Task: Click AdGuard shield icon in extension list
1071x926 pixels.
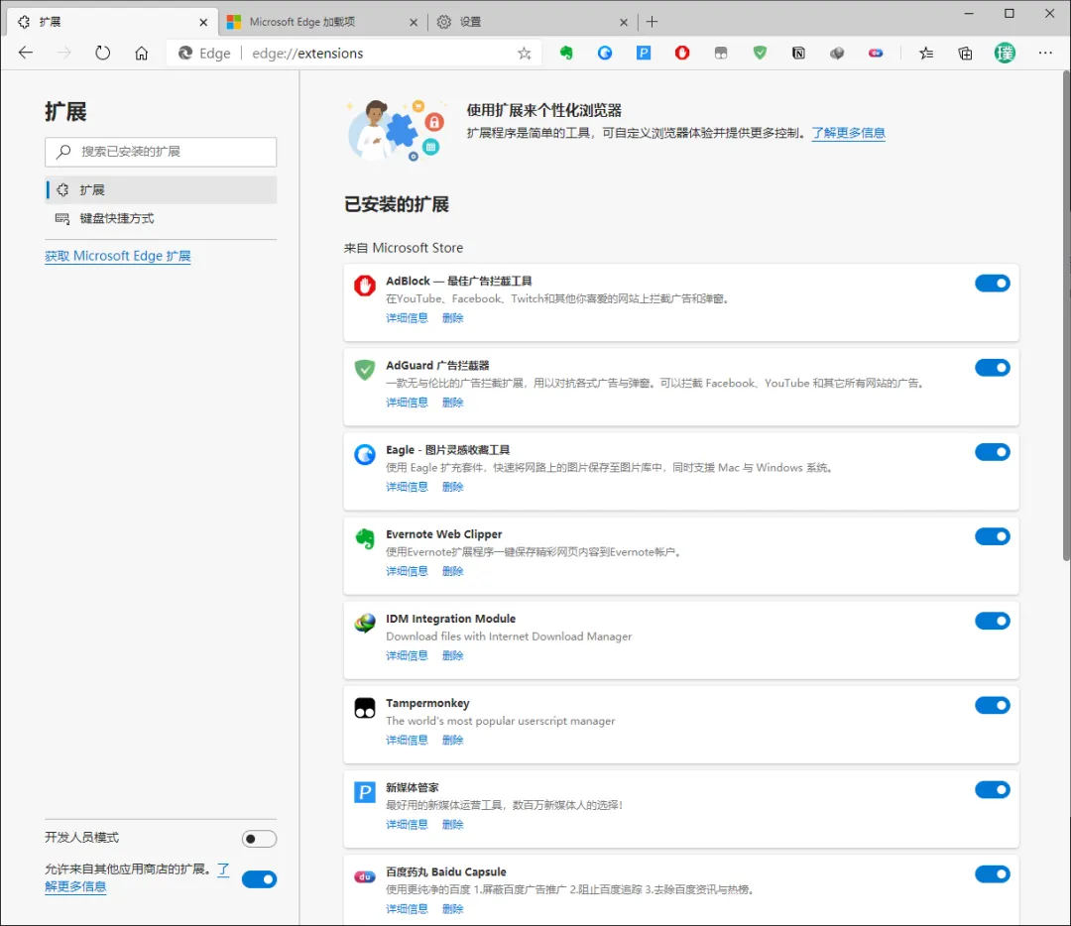Action: tap(365, 370)
